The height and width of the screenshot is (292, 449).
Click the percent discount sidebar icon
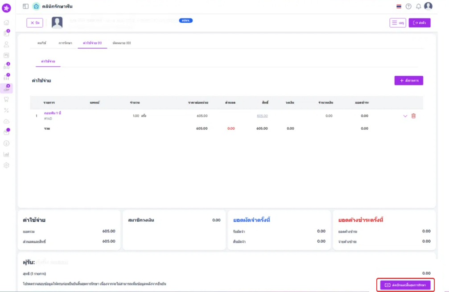pos(6,110)
